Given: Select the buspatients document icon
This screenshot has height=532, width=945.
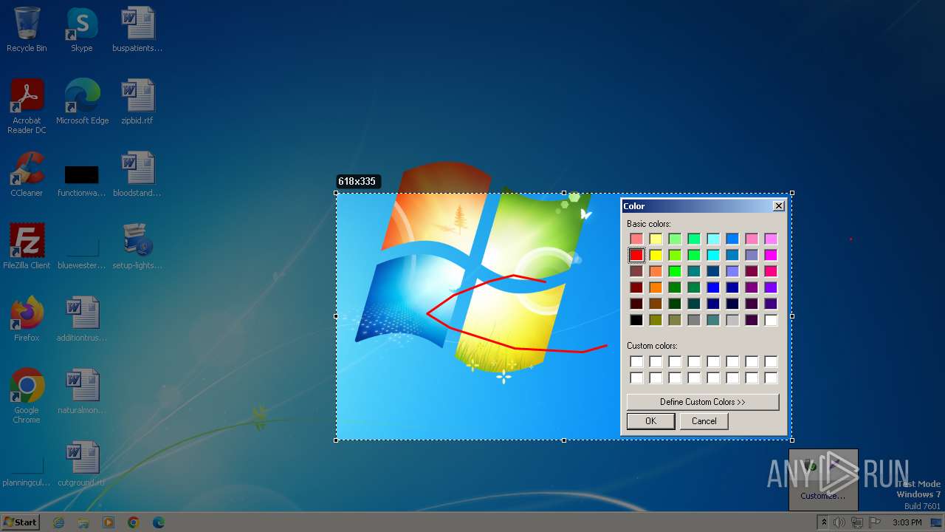Looking at the screenshot, I should [x=137, y=30].
